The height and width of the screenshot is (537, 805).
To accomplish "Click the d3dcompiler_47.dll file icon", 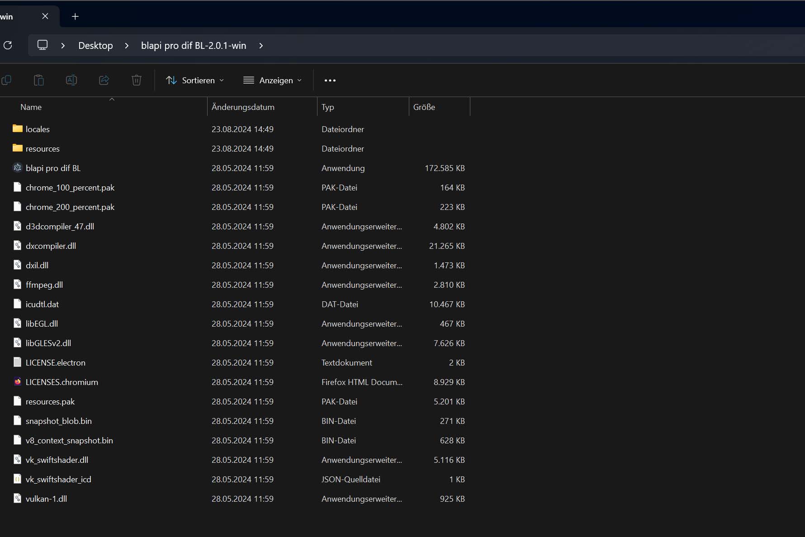I will pos(18,226).
